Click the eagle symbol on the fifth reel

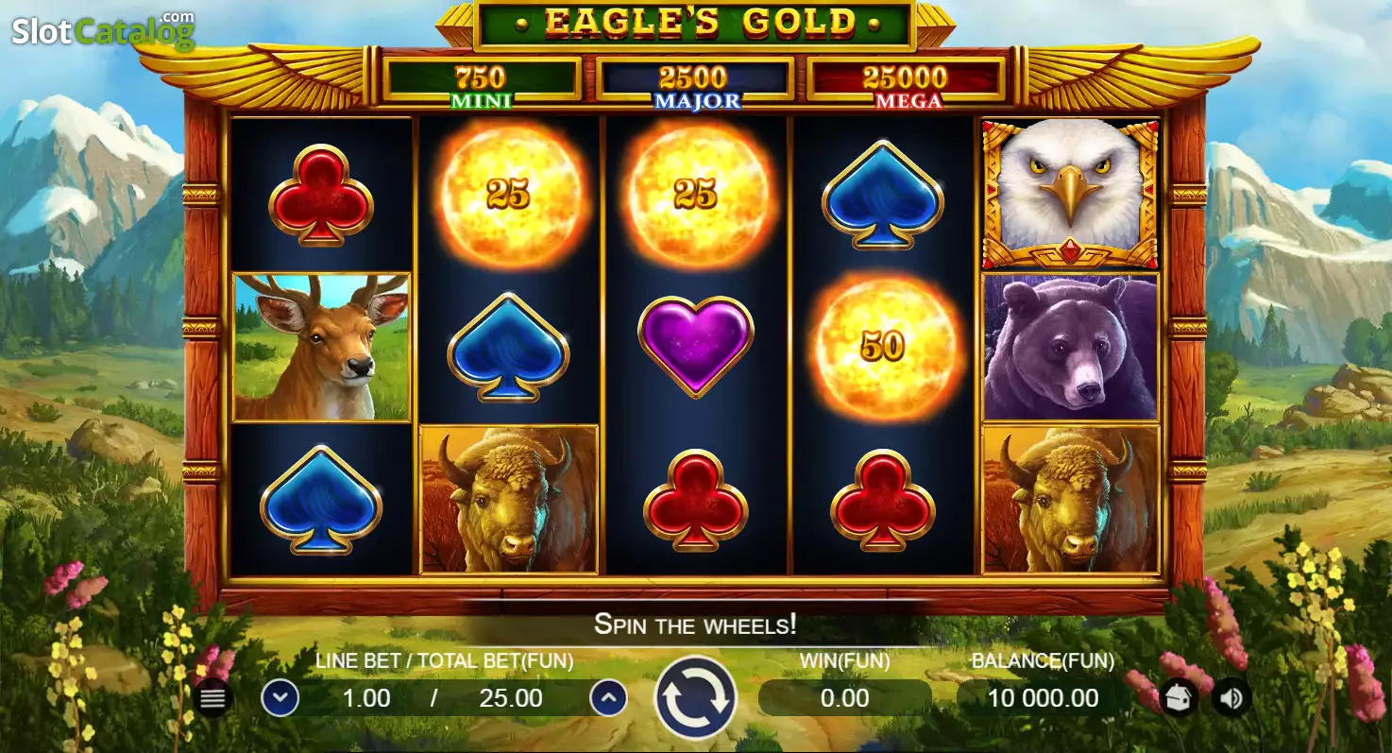pos(1071,194)
